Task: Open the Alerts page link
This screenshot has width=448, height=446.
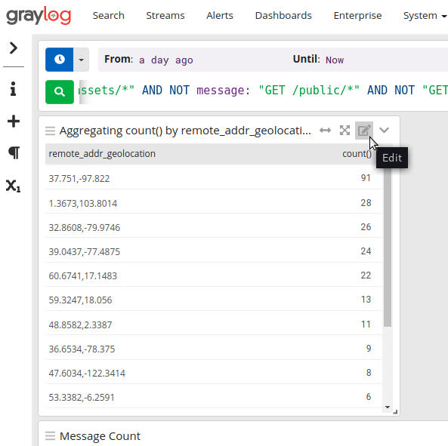Action: (220, 15)
